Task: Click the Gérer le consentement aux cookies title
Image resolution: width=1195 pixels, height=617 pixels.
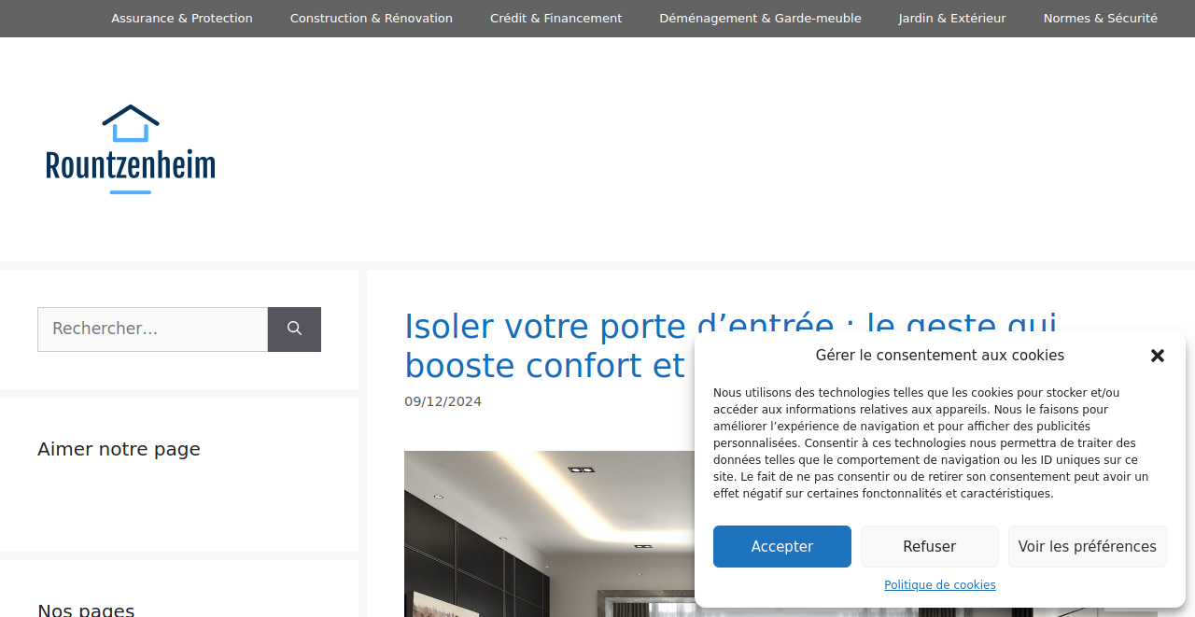Action: click(940, 355)
